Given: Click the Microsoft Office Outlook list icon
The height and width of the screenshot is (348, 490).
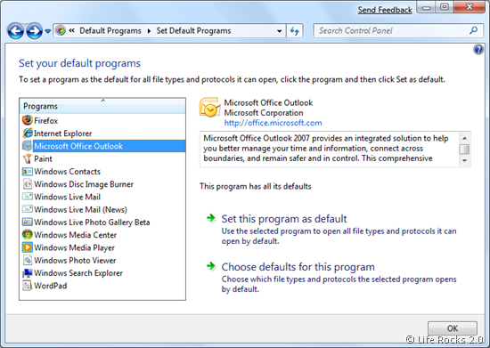Looking at the screenshot, I should pyautogui.click(x=28, y=146).
